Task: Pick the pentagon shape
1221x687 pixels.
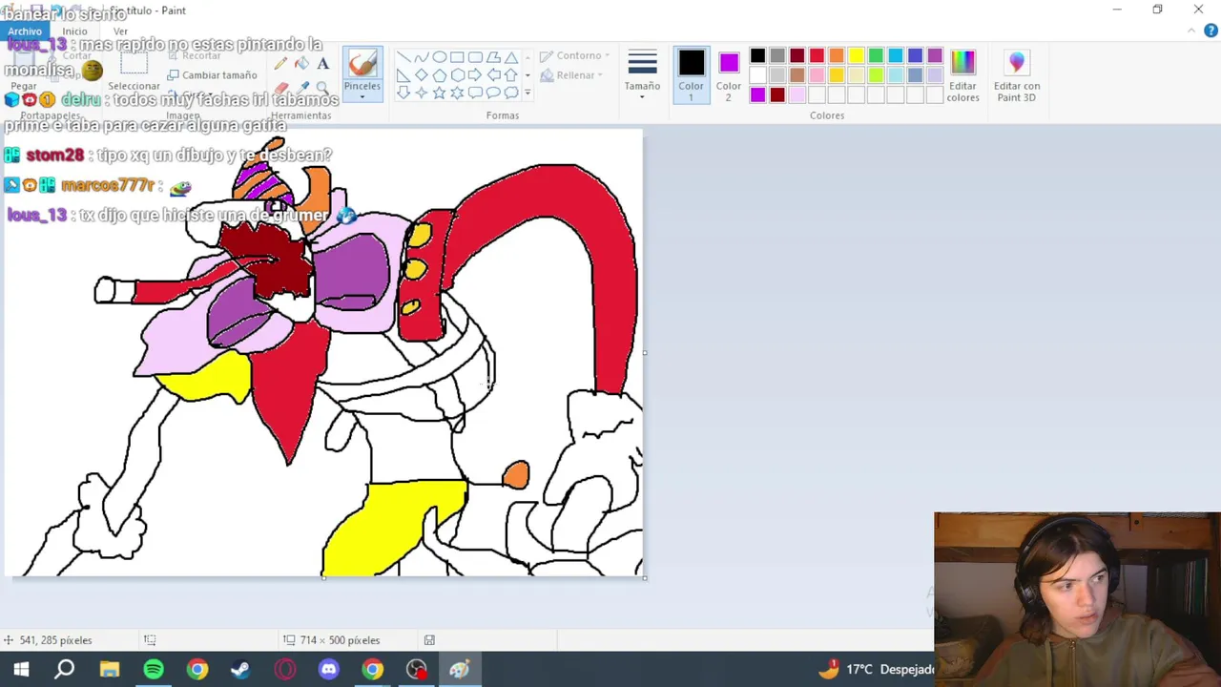Action: click(x=439, y=75)
